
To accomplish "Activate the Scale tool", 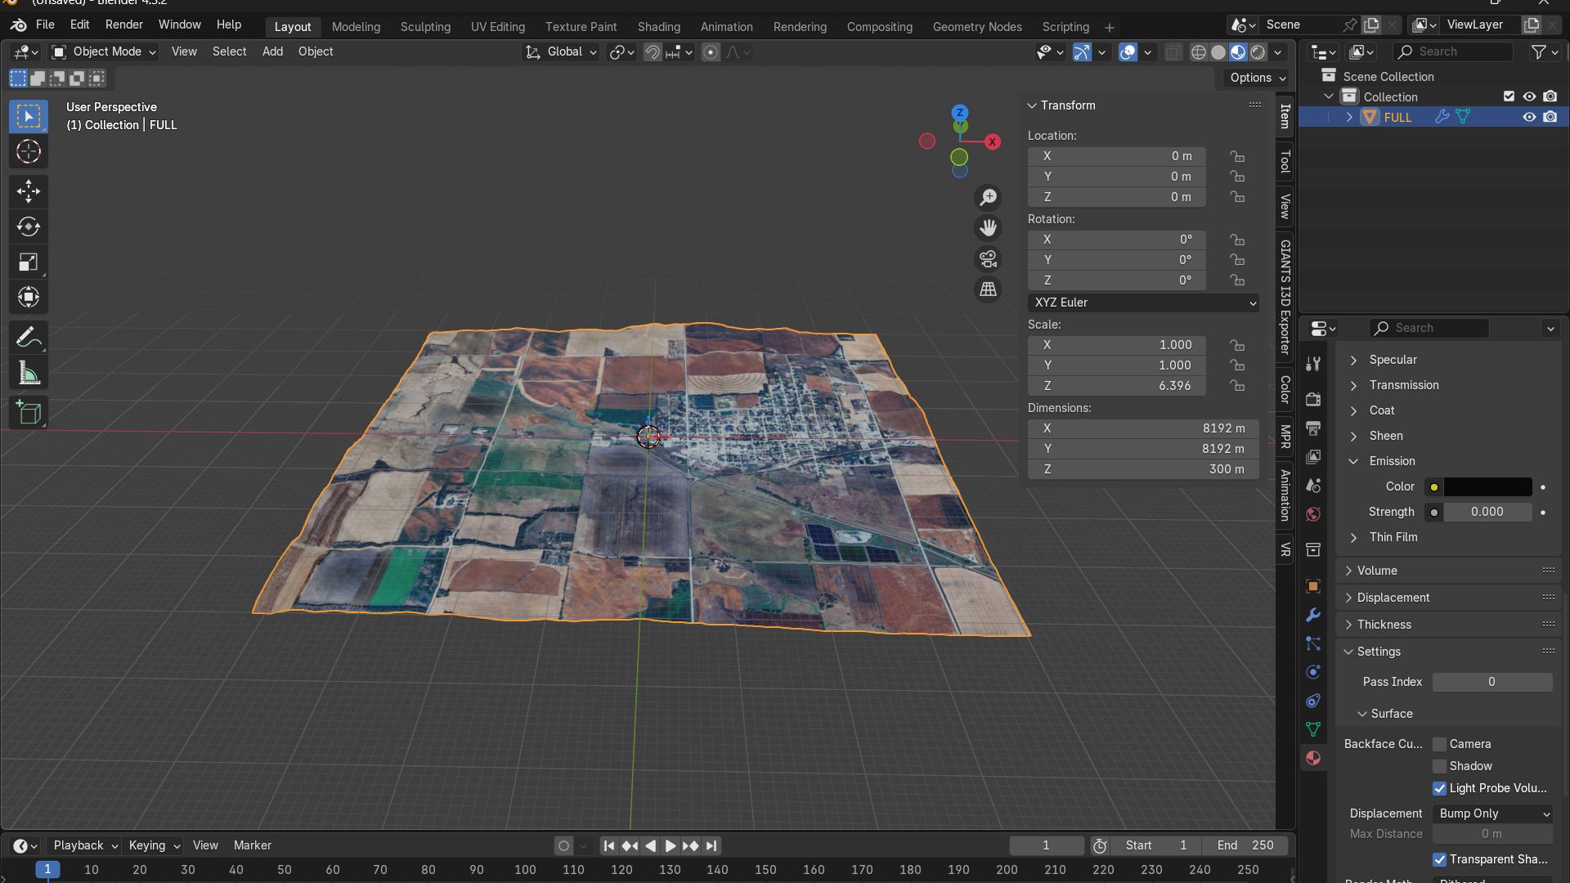I will click(x=29, y=262).
